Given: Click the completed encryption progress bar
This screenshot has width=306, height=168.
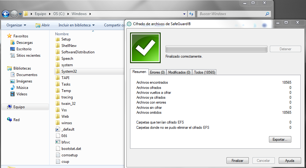Looking at the screenshot, I should point(216,49).
